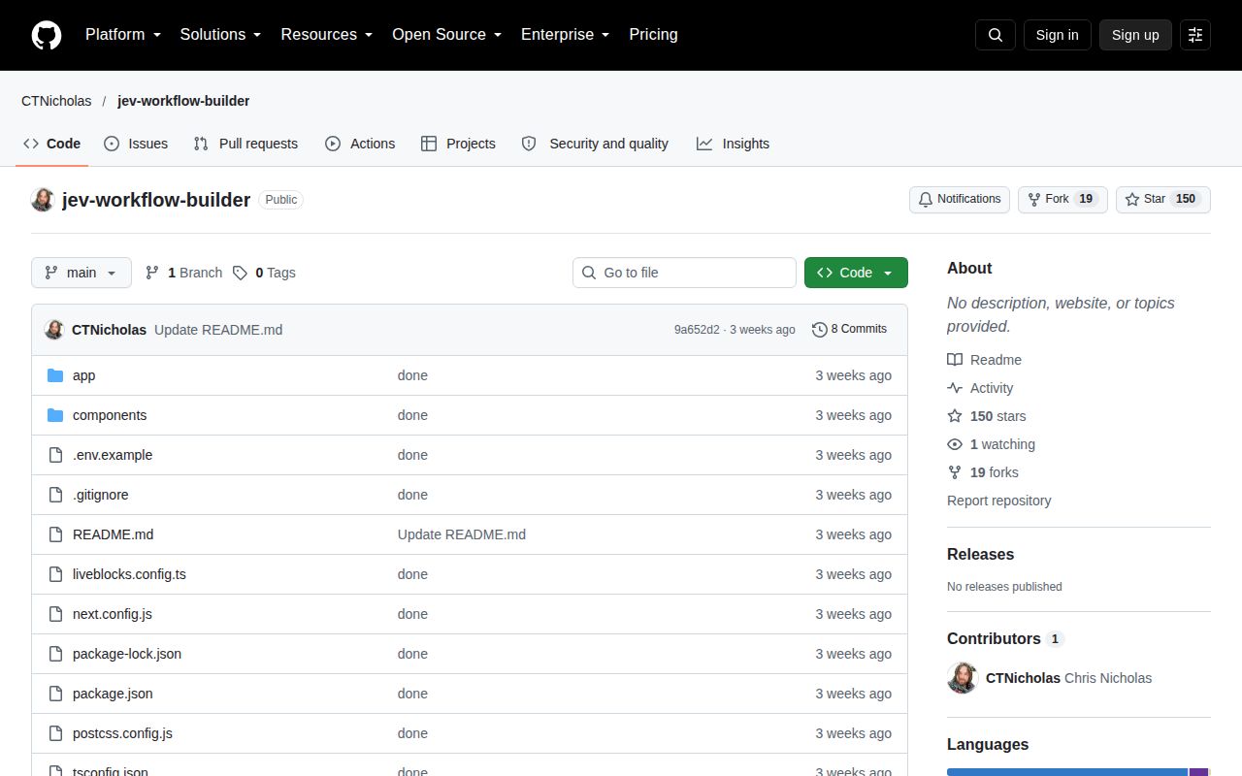Screen dimensions: 1242x776
Task: Open the Pricing page
Action: pos(653,35)
